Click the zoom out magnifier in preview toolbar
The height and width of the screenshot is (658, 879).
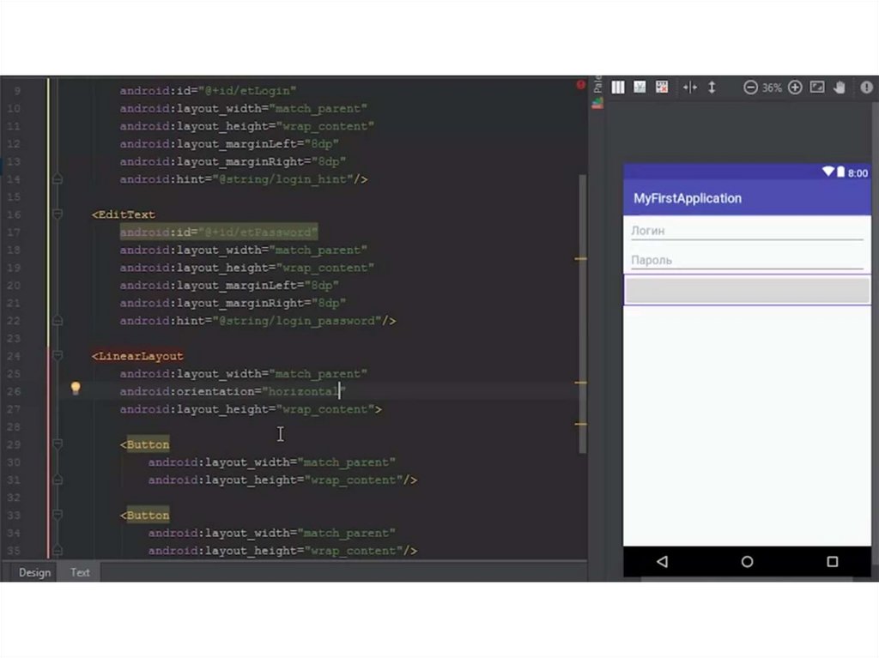[750, 88]
